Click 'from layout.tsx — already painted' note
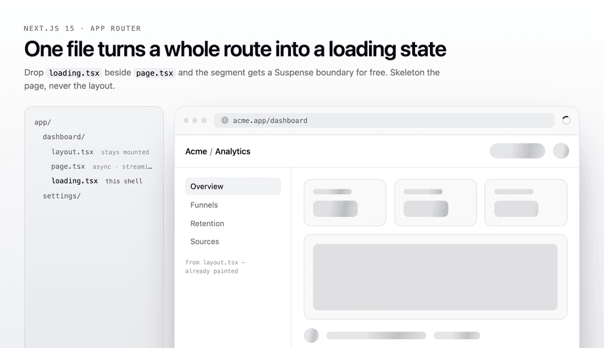Viewport: 604px width, 348px height. [x=215, y=267]
